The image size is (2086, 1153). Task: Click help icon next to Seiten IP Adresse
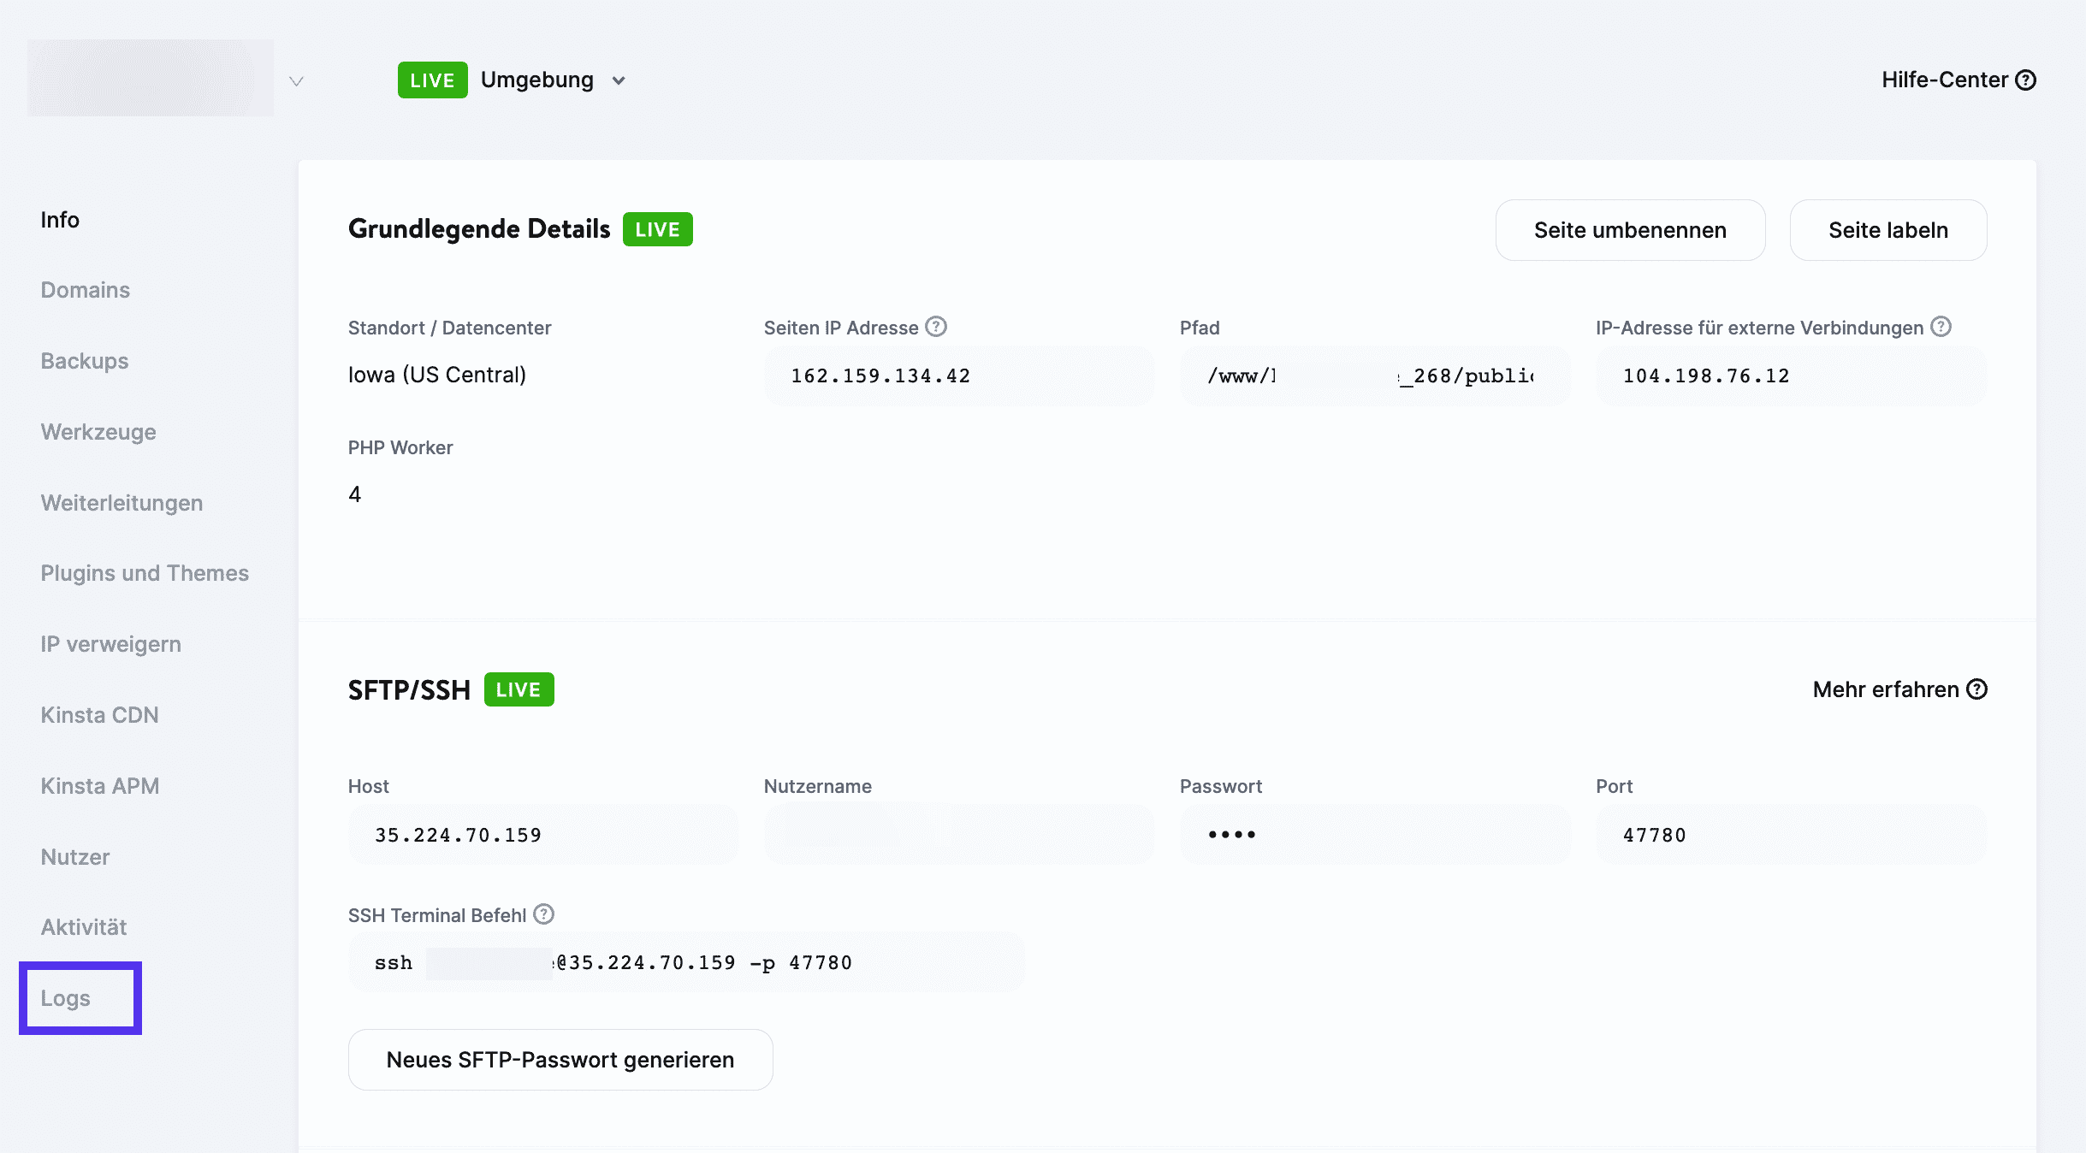(936, 327)
